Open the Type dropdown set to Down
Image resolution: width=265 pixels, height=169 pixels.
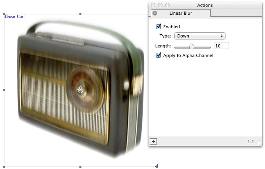point(200,36)
